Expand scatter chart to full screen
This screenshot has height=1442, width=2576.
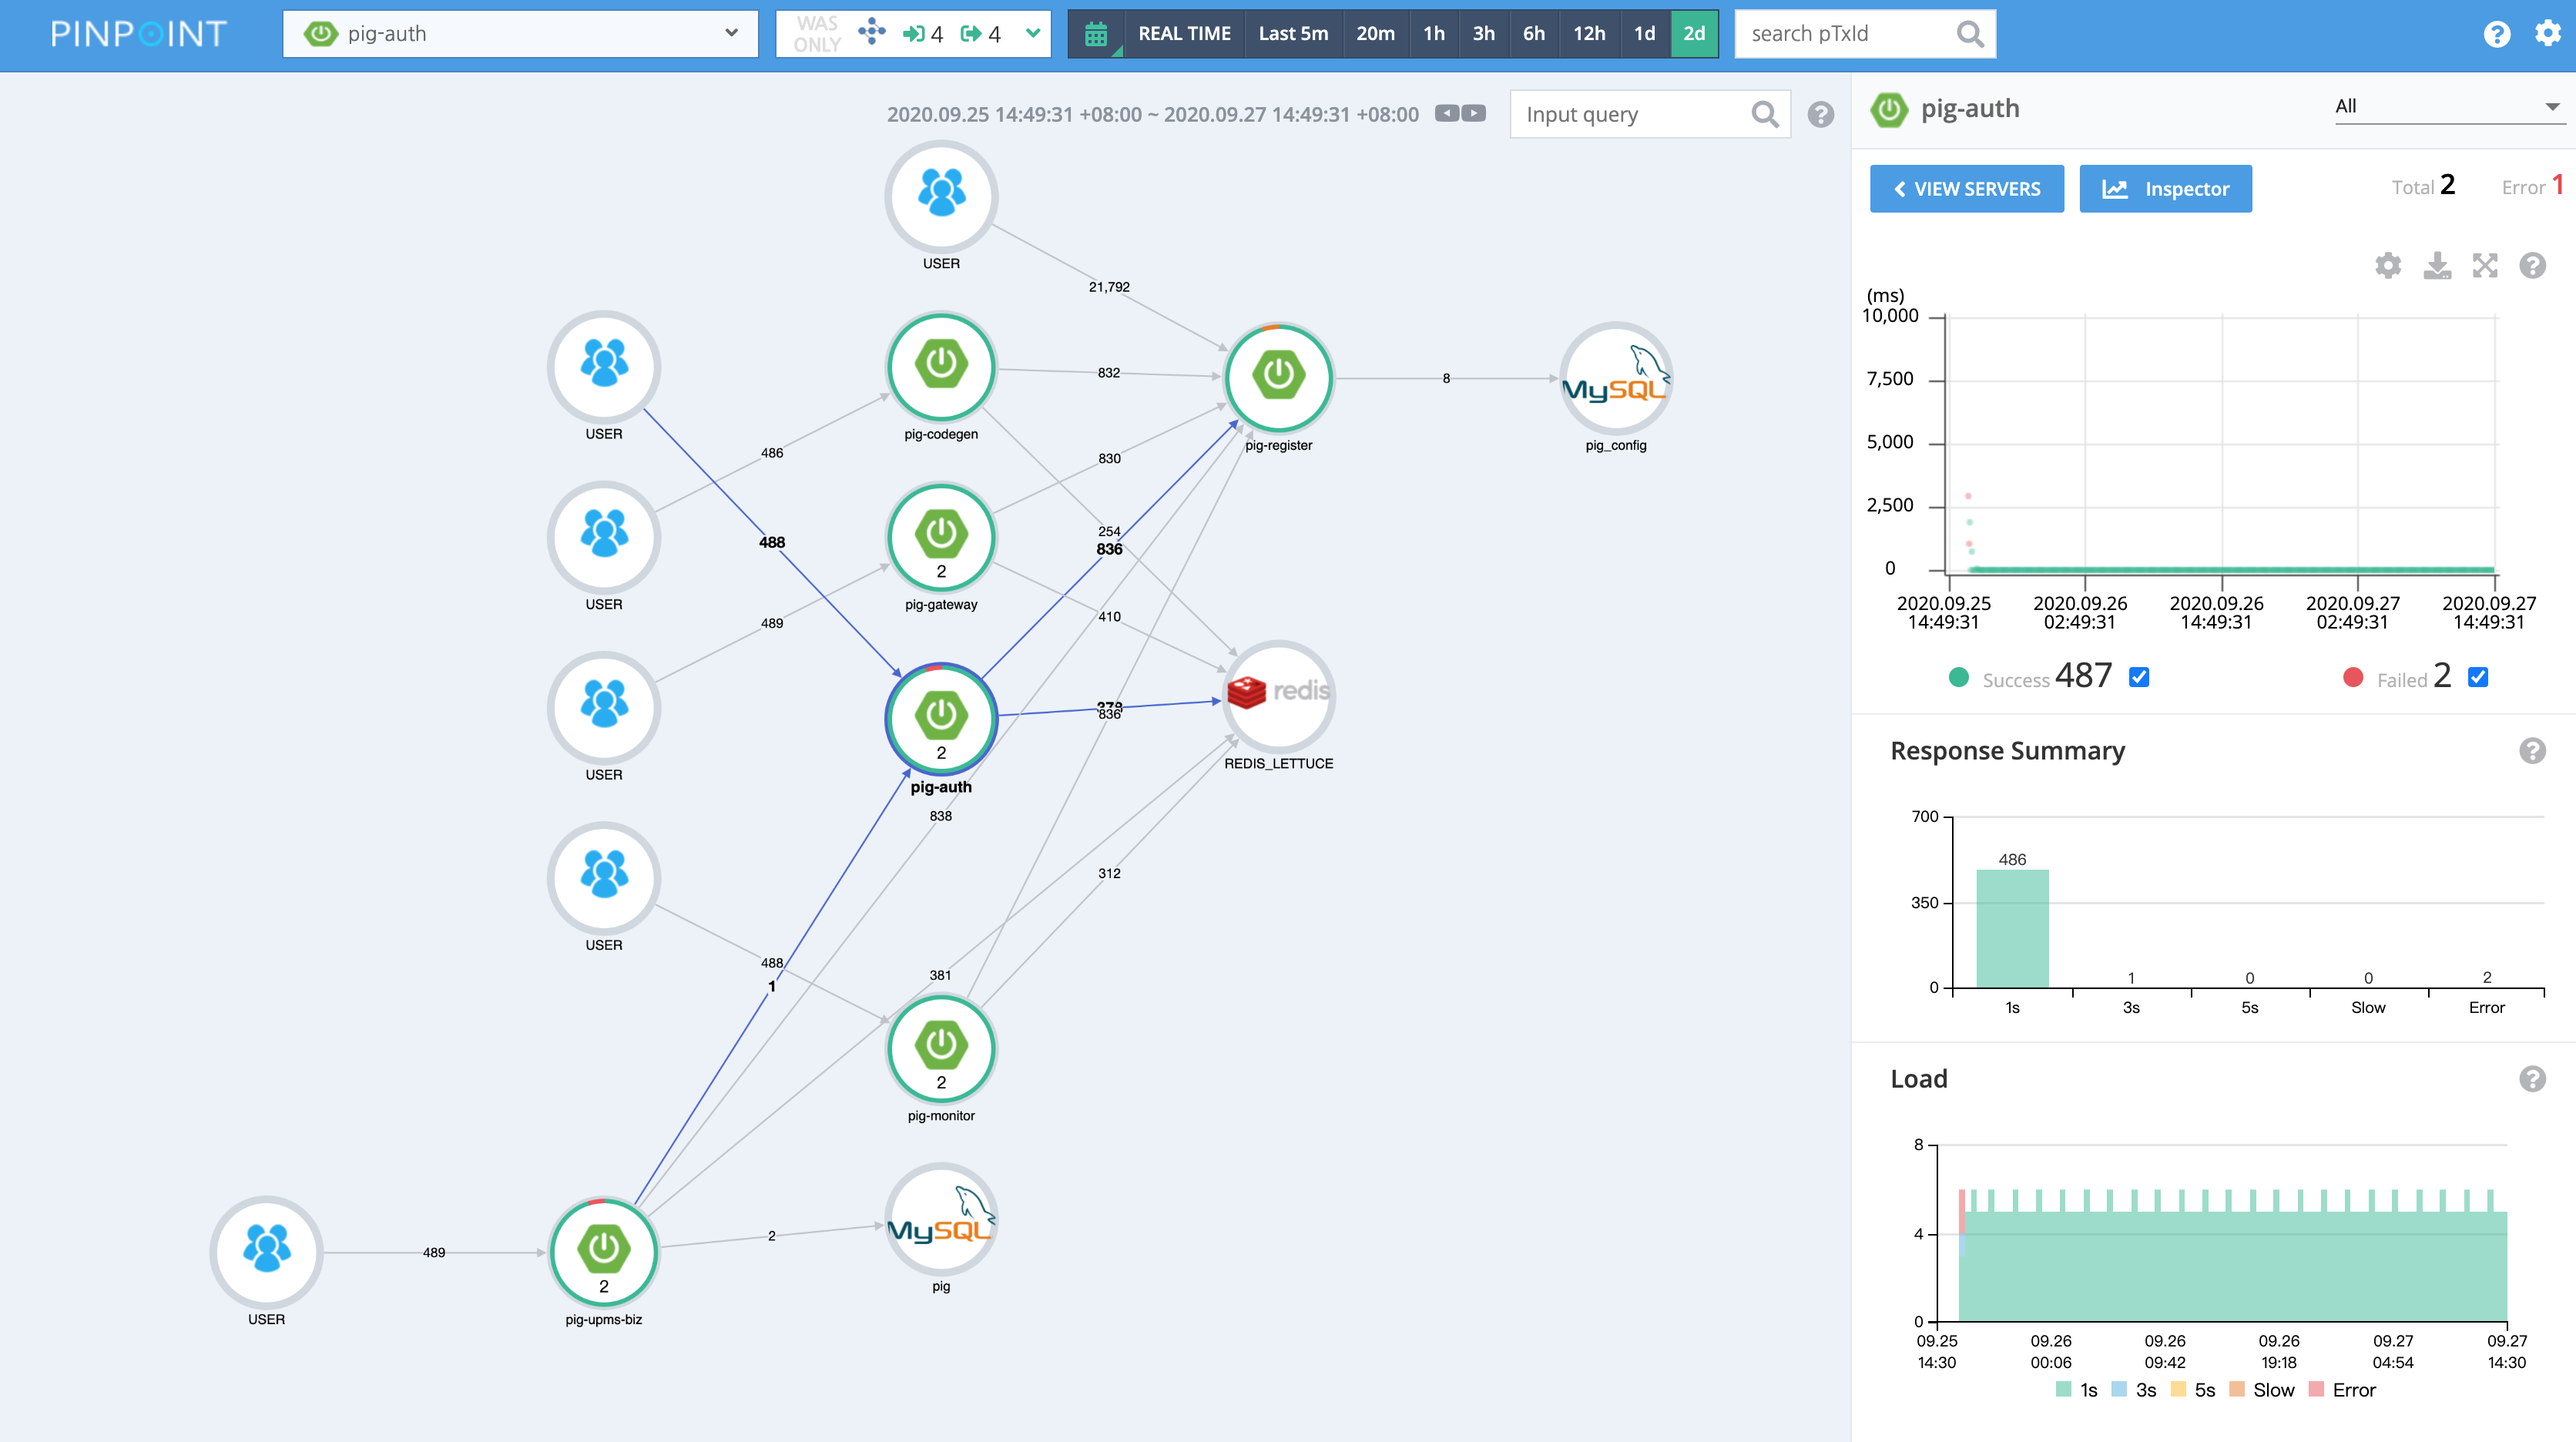pyautogui.click(x=2485, y=265)
